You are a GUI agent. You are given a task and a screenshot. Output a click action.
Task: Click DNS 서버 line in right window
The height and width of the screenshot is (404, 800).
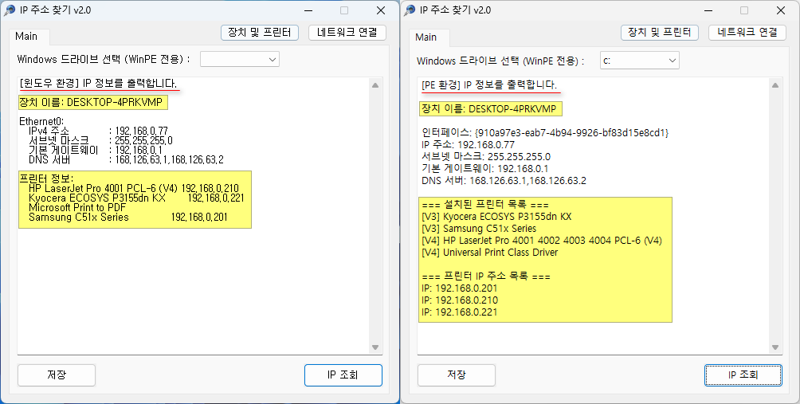[504, 181]
